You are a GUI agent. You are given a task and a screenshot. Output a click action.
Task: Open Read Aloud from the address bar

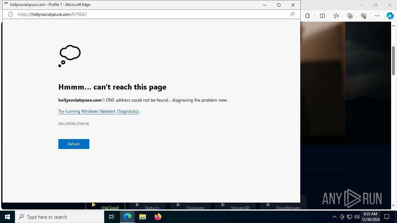pos(292,14)
